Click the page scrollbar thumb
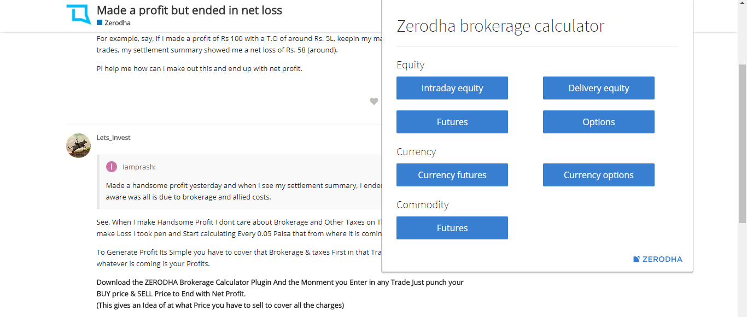The width and height of the screenshot is (747, 317). click(x=742, y=142)
